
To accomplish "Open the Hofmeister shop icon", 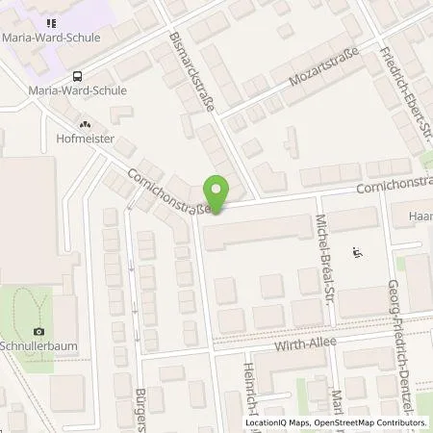I will [85, 125].
